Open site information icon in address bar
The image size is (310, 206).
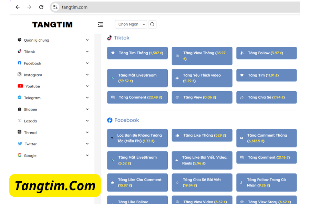click(55, 7)
